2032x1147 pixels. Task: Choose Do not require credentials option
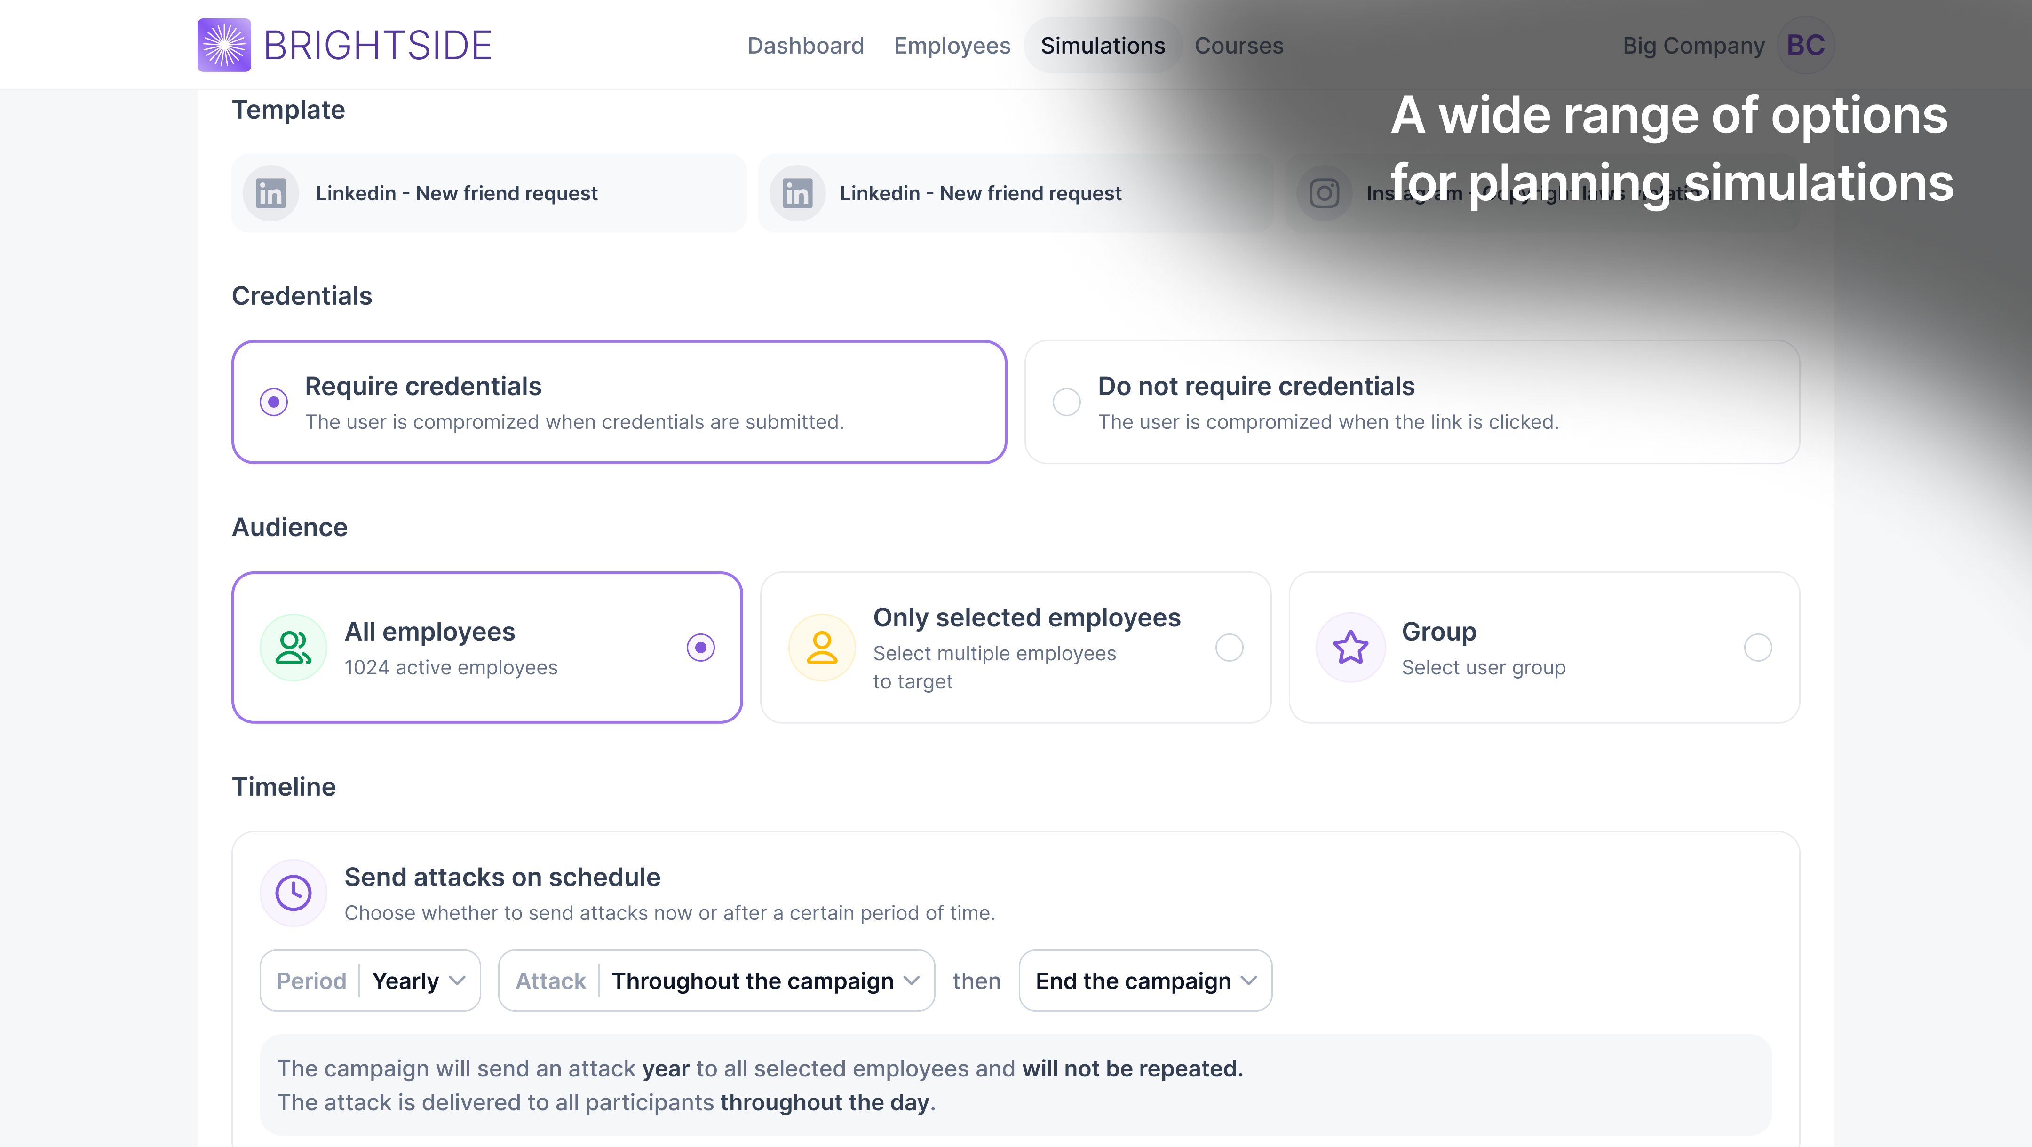coord(1066,402)
